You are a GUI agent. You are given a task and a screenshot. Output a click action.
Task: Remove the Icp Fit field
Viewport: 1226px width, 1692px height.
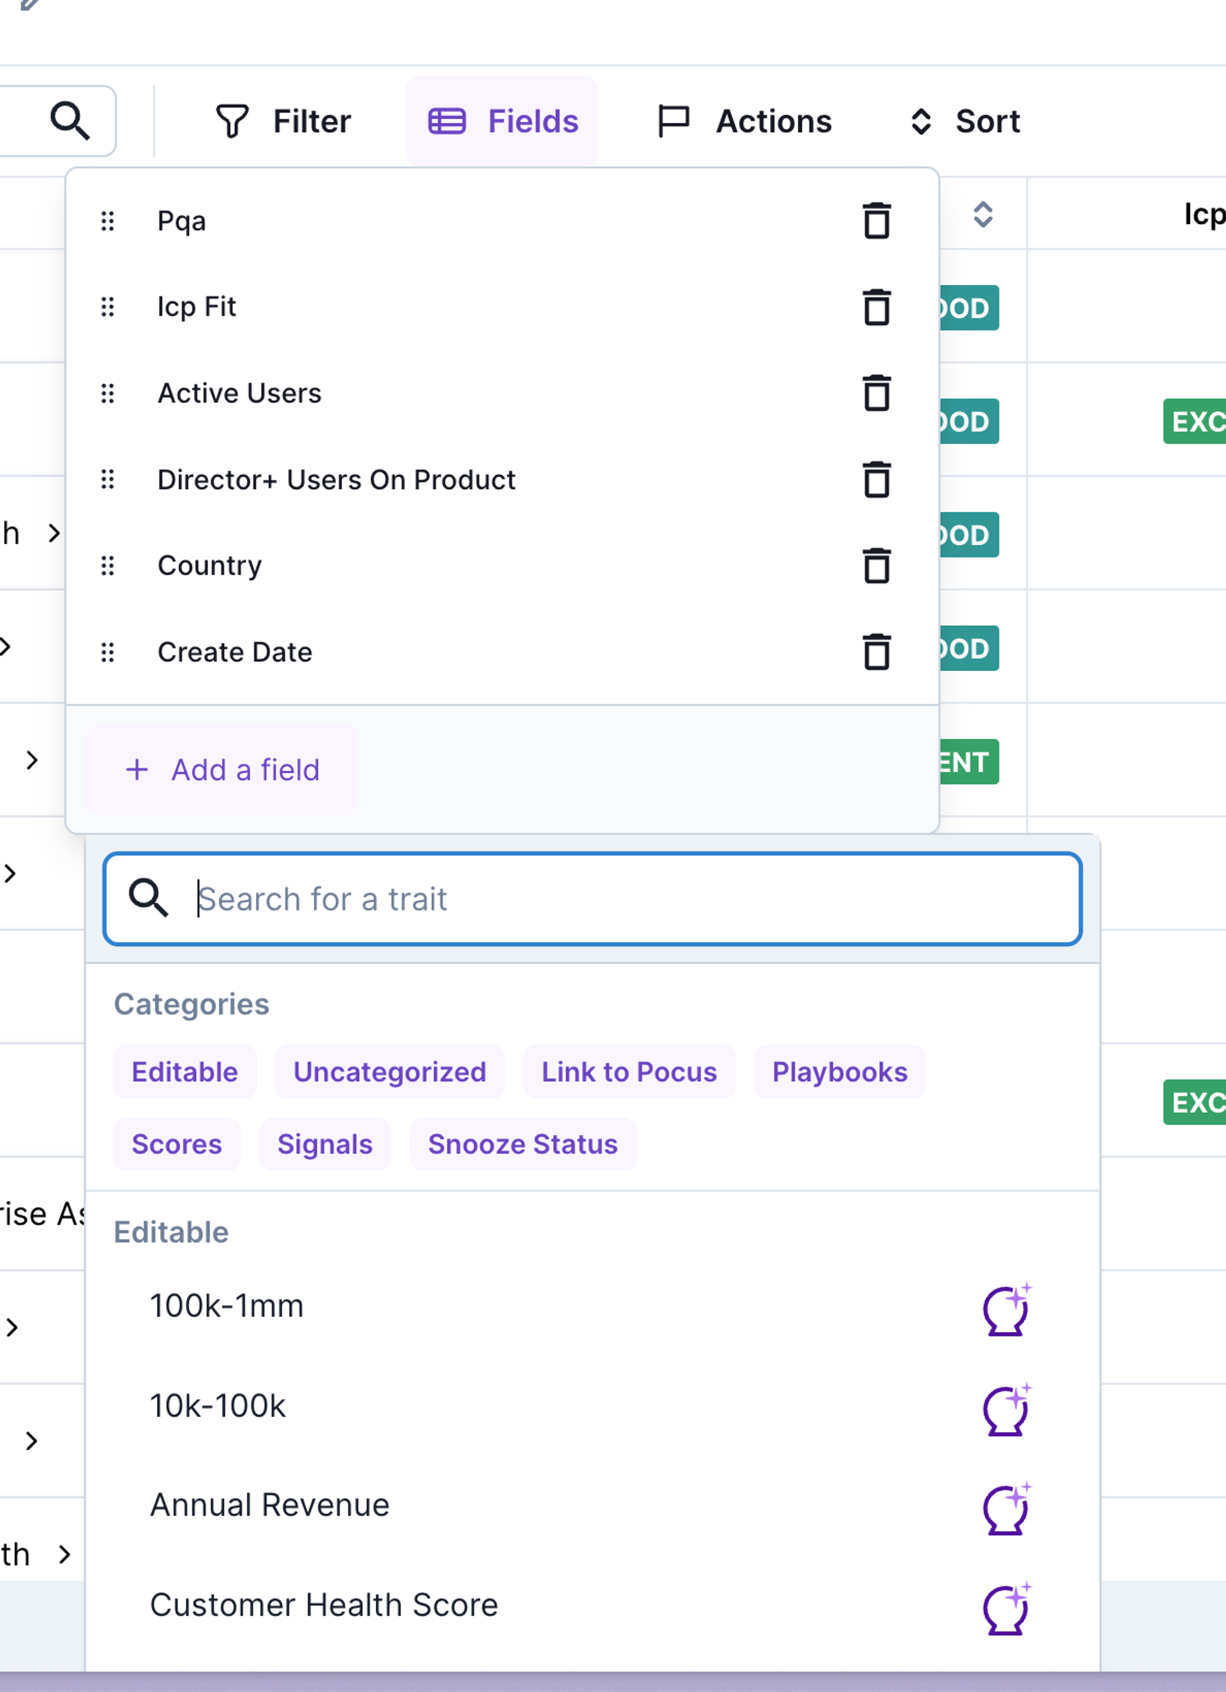click(x=876, y=308)
